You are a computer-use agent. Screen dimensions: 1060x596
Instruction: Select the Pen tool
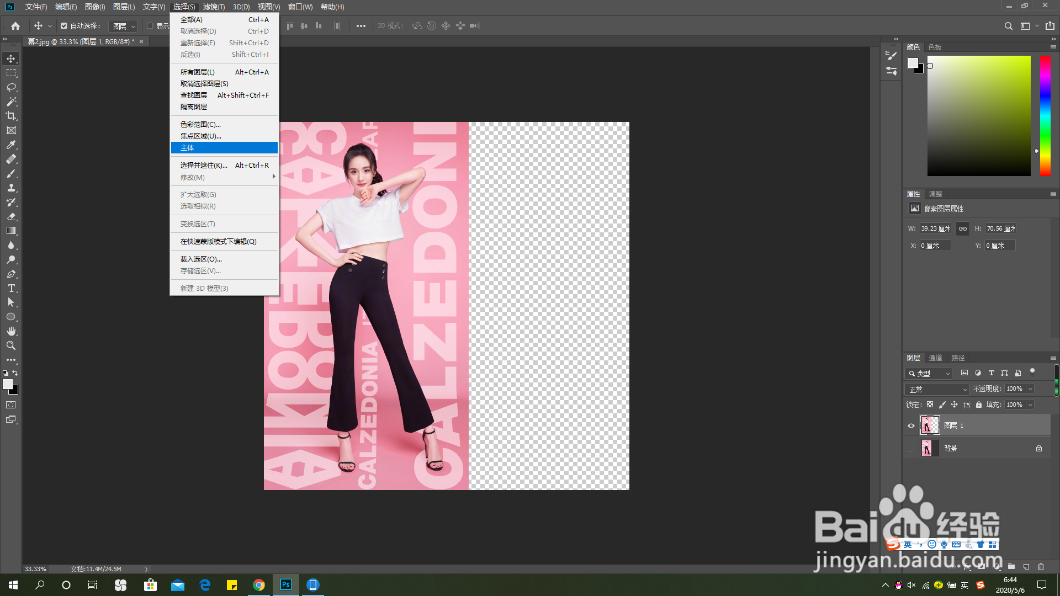(x=11, y=274)
